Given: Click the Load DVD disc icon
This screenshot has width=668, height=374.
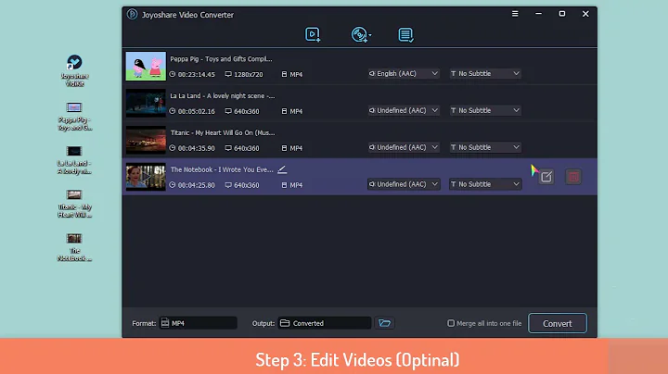Looking at the screenshot, I should click(359, 34).
